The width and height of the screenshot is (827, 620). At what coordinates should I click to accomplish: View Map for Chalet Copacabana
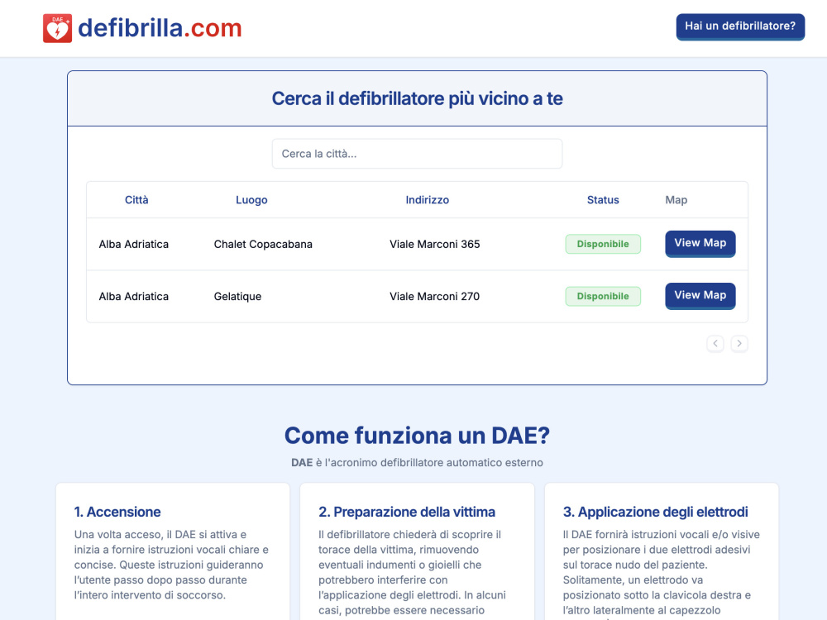(x=700, y=244)
